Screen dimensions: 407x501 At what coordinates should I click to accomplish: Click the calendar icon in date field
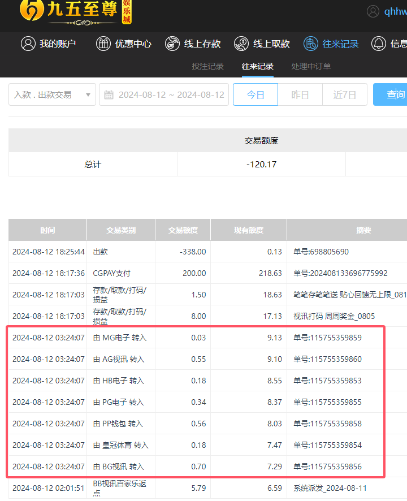109,95
